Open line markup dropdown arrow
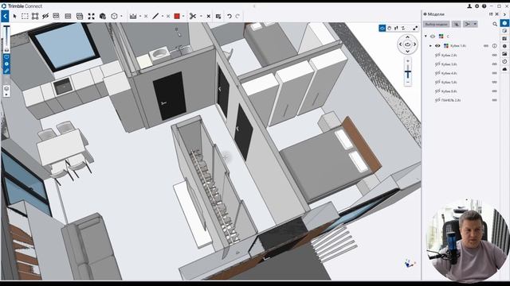This screenshot has width=510, height=286. click(163, 16)
